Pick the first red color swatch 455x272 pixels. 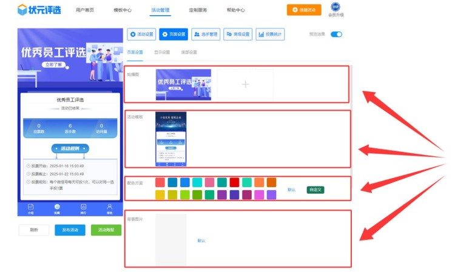click(160, 182)
